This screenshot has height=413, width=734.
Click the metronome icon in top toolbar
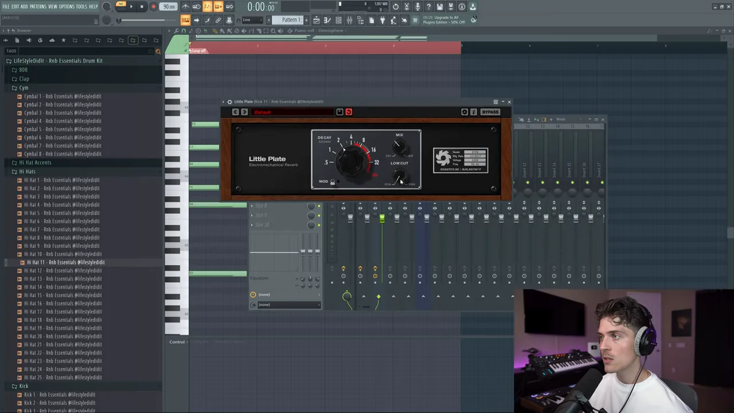[x=185, y=7]
